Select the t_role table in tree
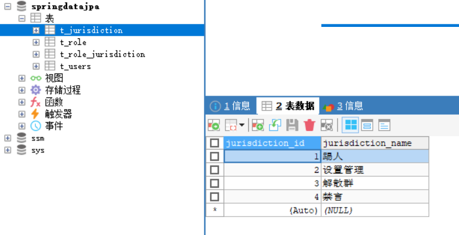The image size is (459, 235). [x=73, y=42]
